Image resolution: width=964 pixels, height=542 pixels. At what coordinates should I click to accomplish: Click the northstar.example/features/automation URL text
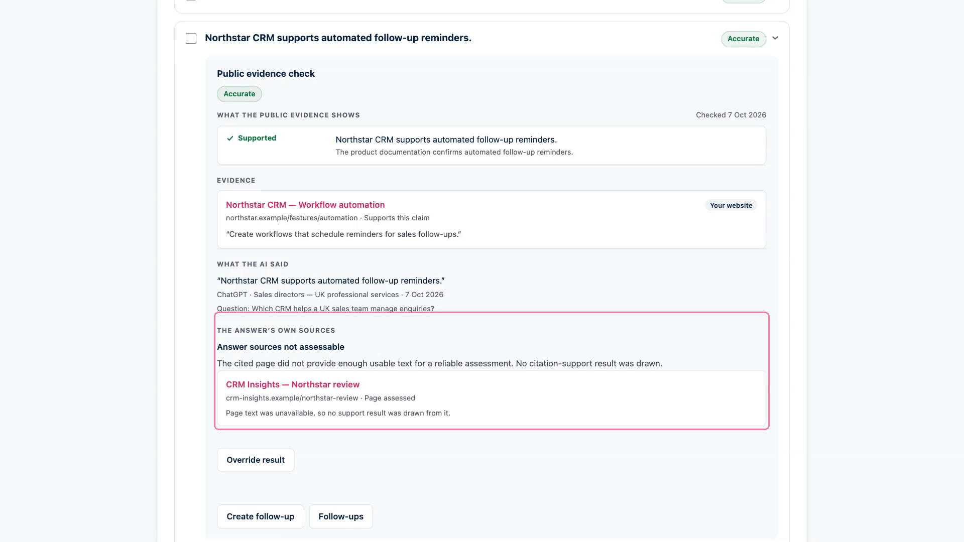click(292, 218)
